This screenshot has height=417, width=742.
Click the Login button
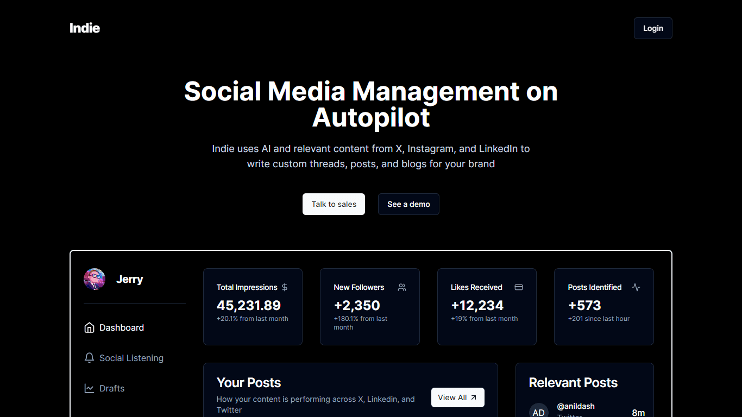tap(653, 28)
